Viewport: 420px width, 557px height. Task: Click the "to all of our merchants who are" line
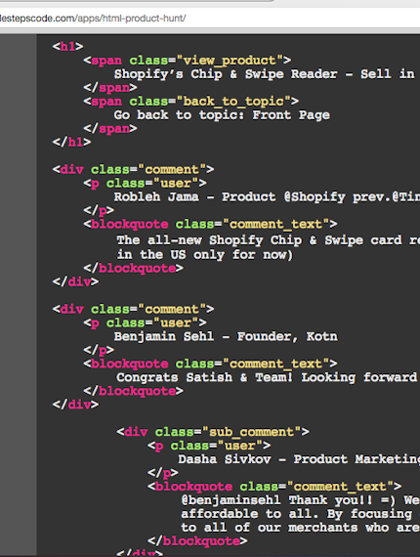click(x=301, y=528)
